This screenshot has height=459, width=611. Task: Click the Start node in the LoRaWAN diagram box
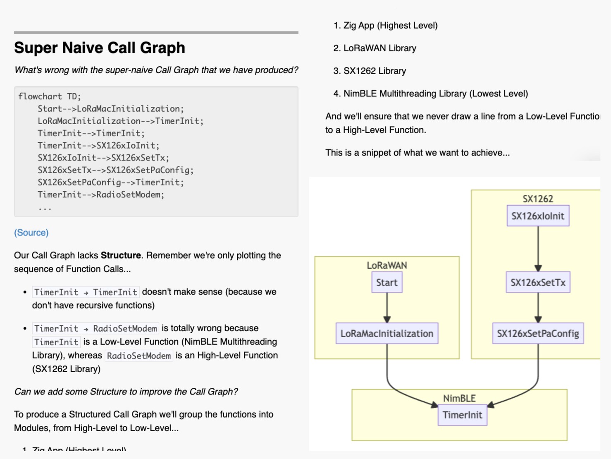(x=387, y=282)
